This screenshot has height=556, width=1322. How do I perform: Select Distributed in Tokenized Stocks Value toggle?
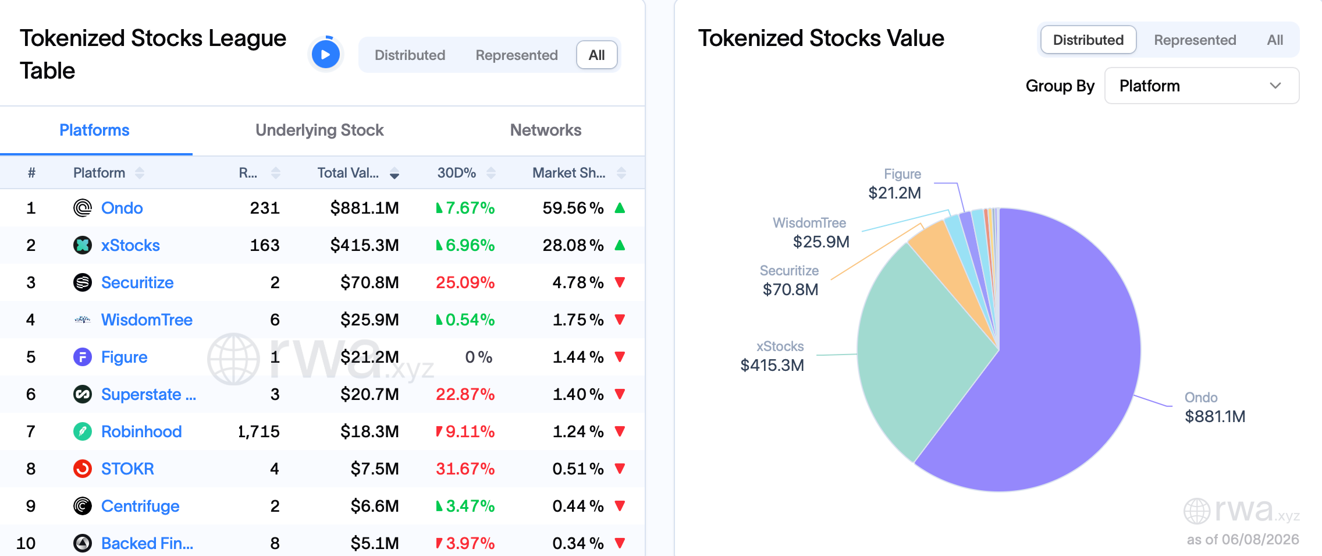(x=1088, y=40)
